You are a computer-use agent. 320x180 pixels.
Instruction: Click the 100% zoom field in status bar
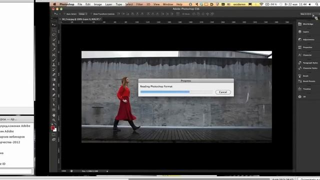point(63,171)
